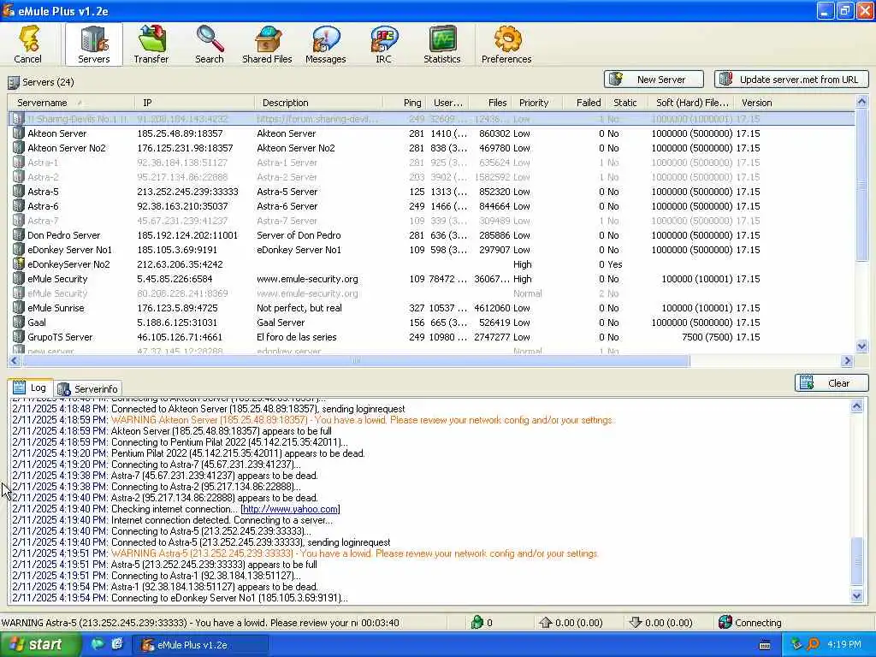This screenshot has height=657, width=876.
Task: Open the Transfer page
Action: (151, 44)
